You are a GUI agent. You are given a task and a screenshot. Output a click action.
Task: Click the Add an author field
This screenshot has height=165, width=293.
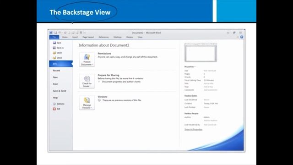(x=211, y=121)
